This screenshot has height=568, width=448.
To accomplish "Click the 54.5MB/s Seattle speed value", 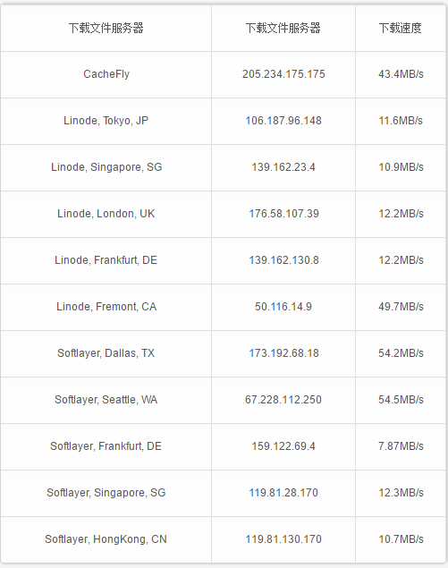I will tap(401, 400).
